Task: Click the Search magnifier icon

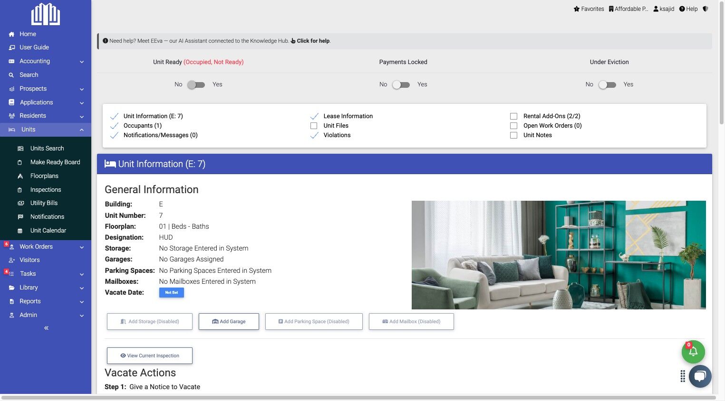Action: click(11, 75)
